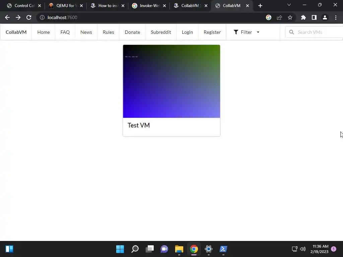
Task: Open the Chrome three-dot menu
Action: point(336,17)
